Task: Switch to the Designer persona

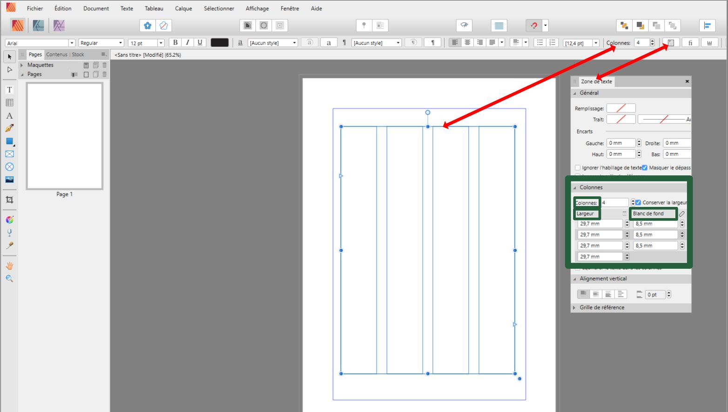Action: pyautogui.click(x=38, y=26)
